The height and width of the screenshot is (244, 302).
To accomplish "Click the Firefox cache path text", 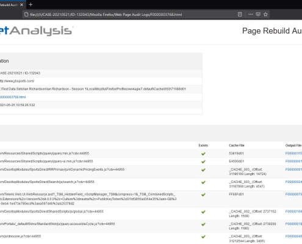I will click(x=93, y=89).
